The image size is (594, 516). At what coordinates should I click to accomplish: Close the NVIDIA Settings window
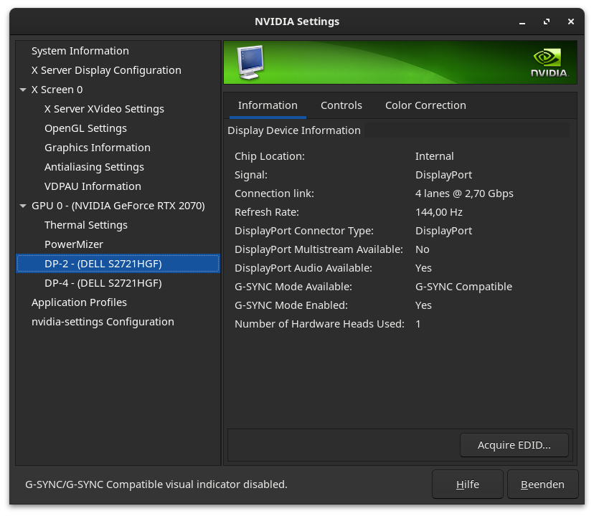(x=571, y=22)
